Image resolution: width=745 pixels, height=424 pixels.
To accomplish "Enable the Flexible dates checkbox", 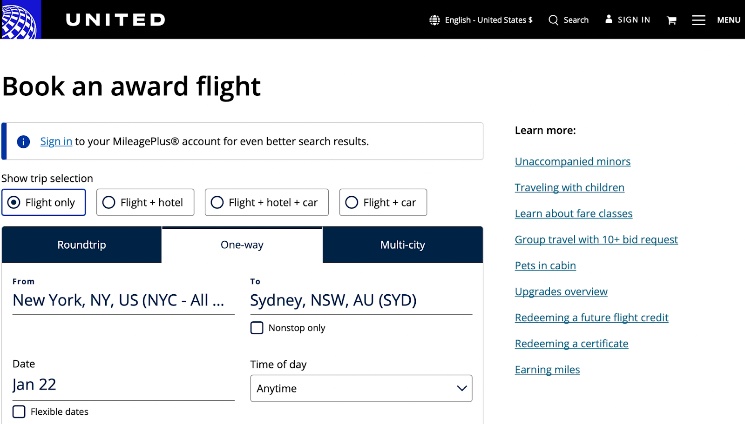I will tap(19, 412).
